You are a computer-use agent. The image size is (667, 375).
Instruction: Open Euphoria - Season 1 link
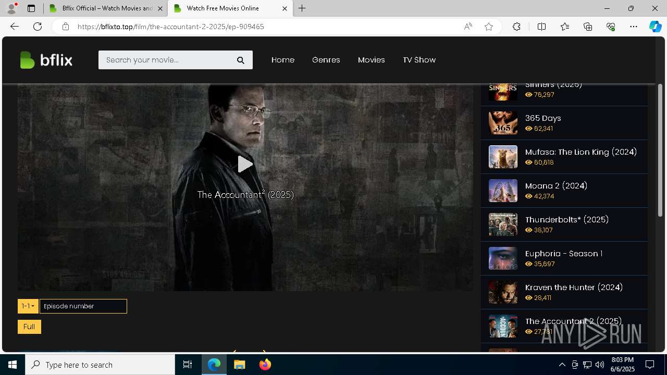[x=564, y=254]
